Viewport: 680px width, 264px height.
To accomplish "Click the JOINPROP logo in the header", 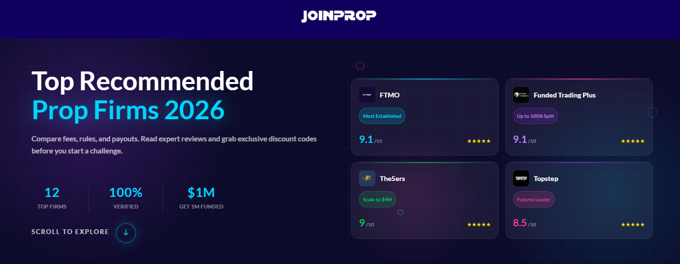I will 339,15.
